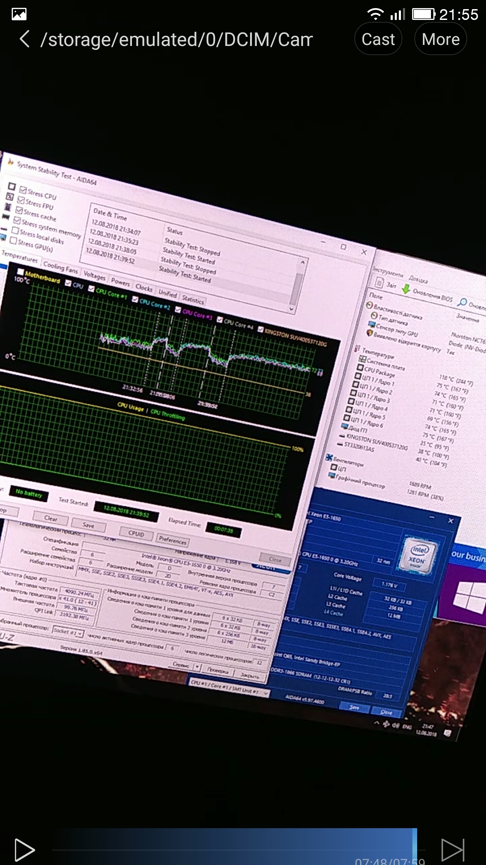Select the Властивості датчика sensor row

click(394, 311)
